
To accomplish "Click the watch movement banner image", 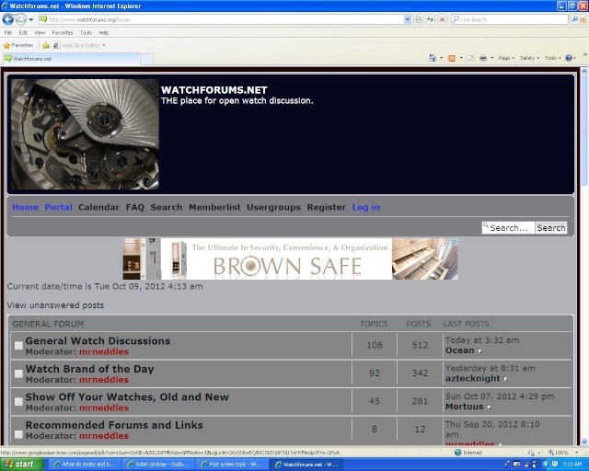I will 85,134.
